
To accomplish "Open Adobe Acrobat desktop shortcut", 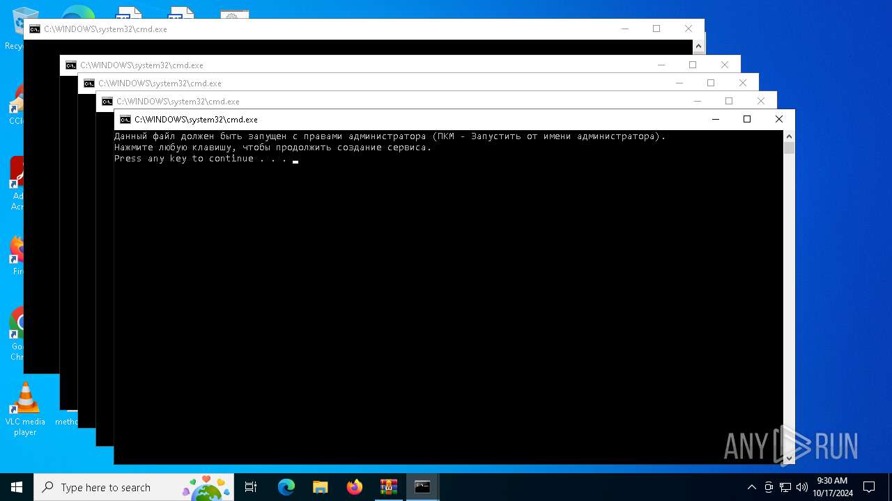I will pos(17,184).
